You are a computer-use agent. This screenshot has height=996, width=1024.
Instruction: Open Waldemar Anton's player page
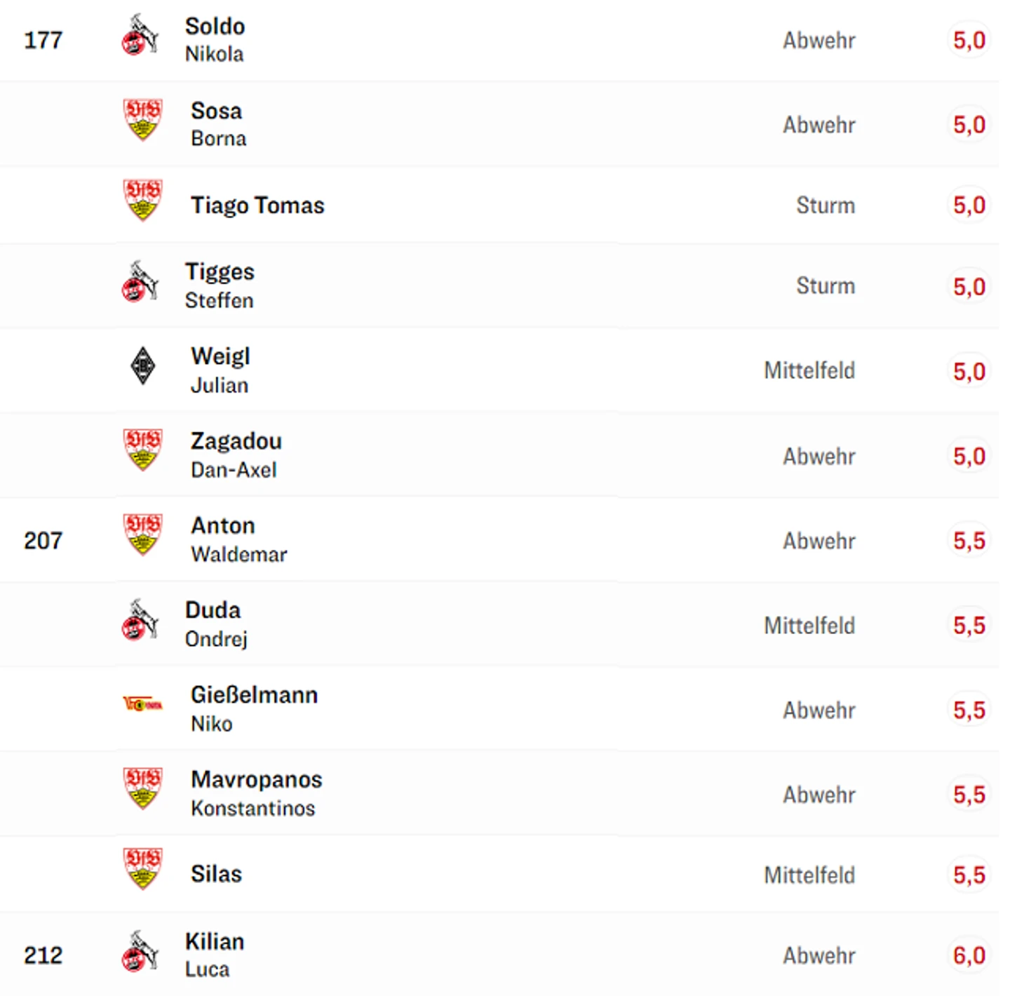(x=238, y=539)
